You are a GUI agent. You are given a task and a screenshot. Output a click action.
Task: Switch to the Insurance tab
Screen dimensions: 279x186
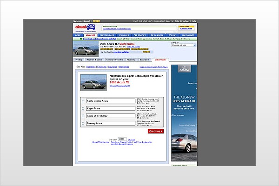coord(144,60)
